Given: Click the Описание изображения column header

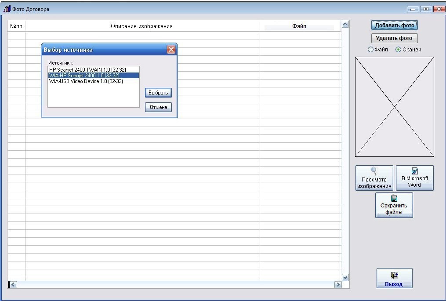Looking at the screenshot, I should pyautogui.click(x=142, y=26).
